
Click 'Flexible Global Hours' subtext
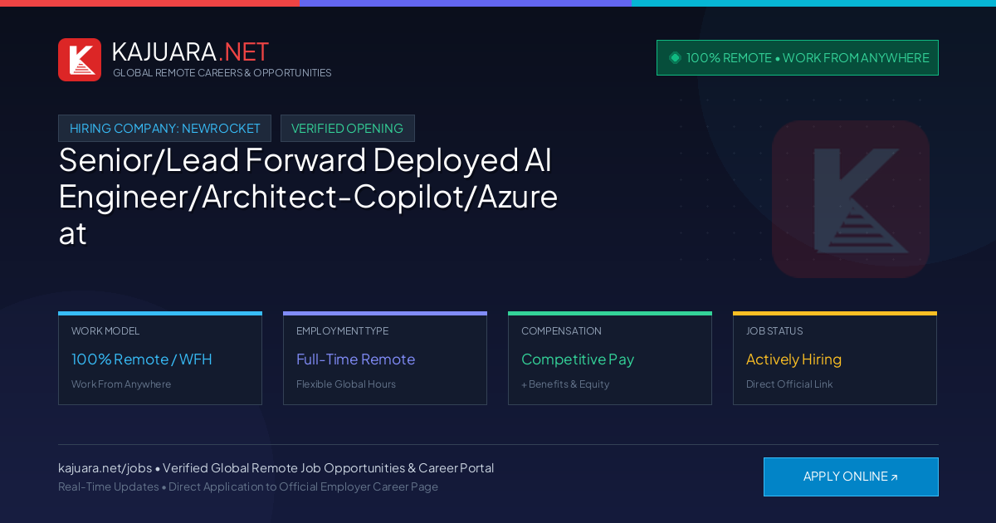click(x=346, y=384)
